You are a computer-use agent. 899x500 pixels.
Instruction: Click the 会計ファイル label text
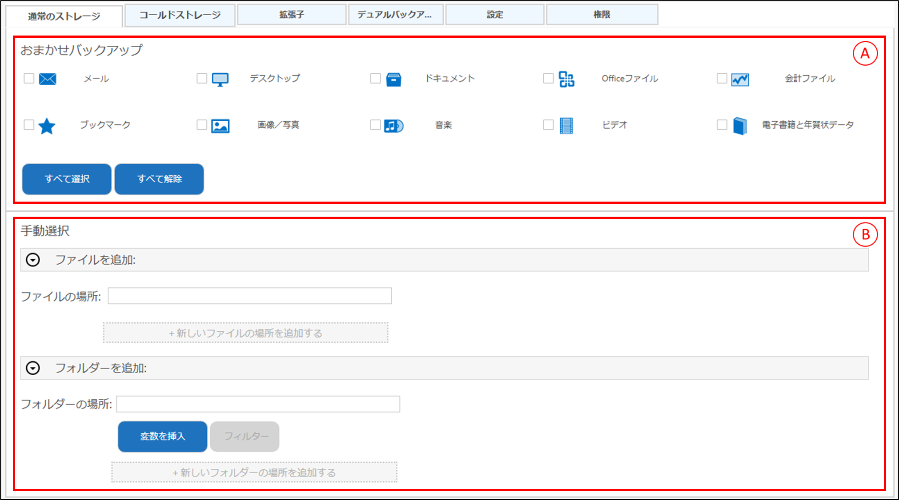click(810, 79)
